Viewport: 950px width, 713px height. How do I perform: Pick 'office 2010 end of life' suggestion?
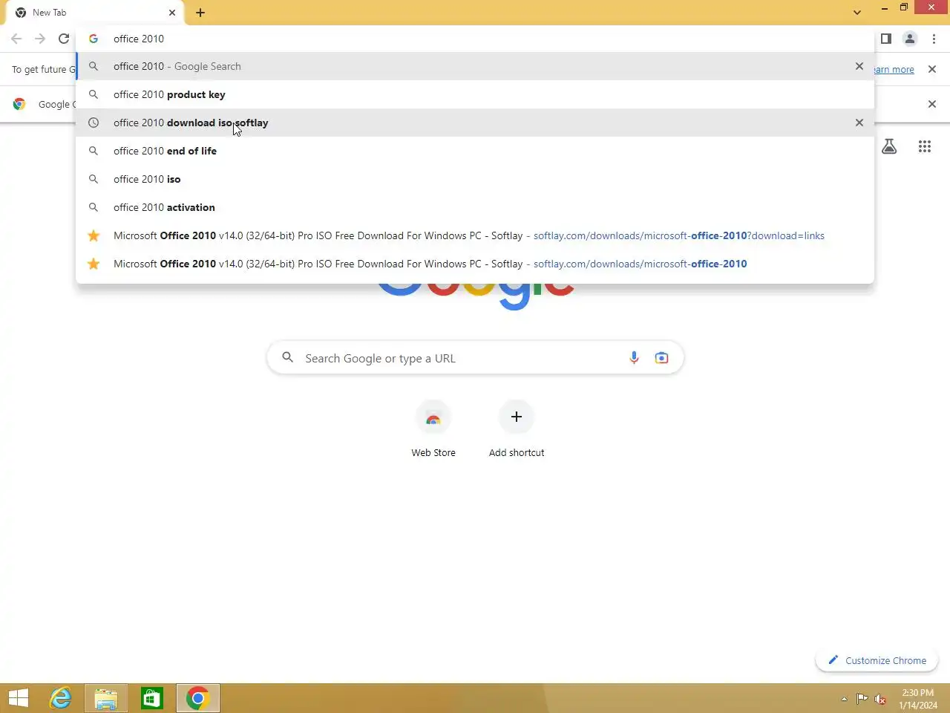475,151
